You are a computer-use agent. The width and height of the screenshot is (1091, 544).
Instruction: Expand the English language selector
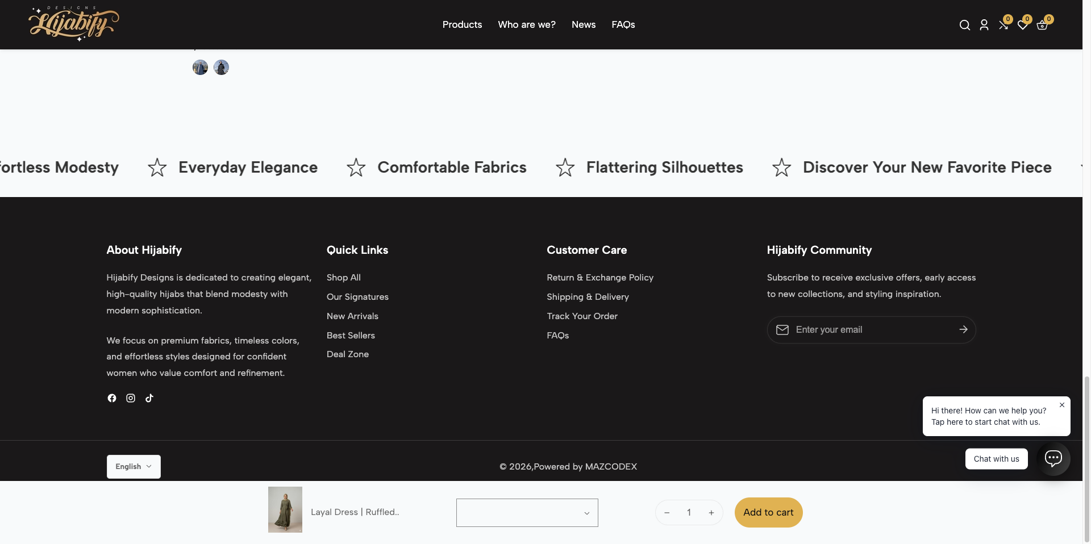(x=134, y=467)
